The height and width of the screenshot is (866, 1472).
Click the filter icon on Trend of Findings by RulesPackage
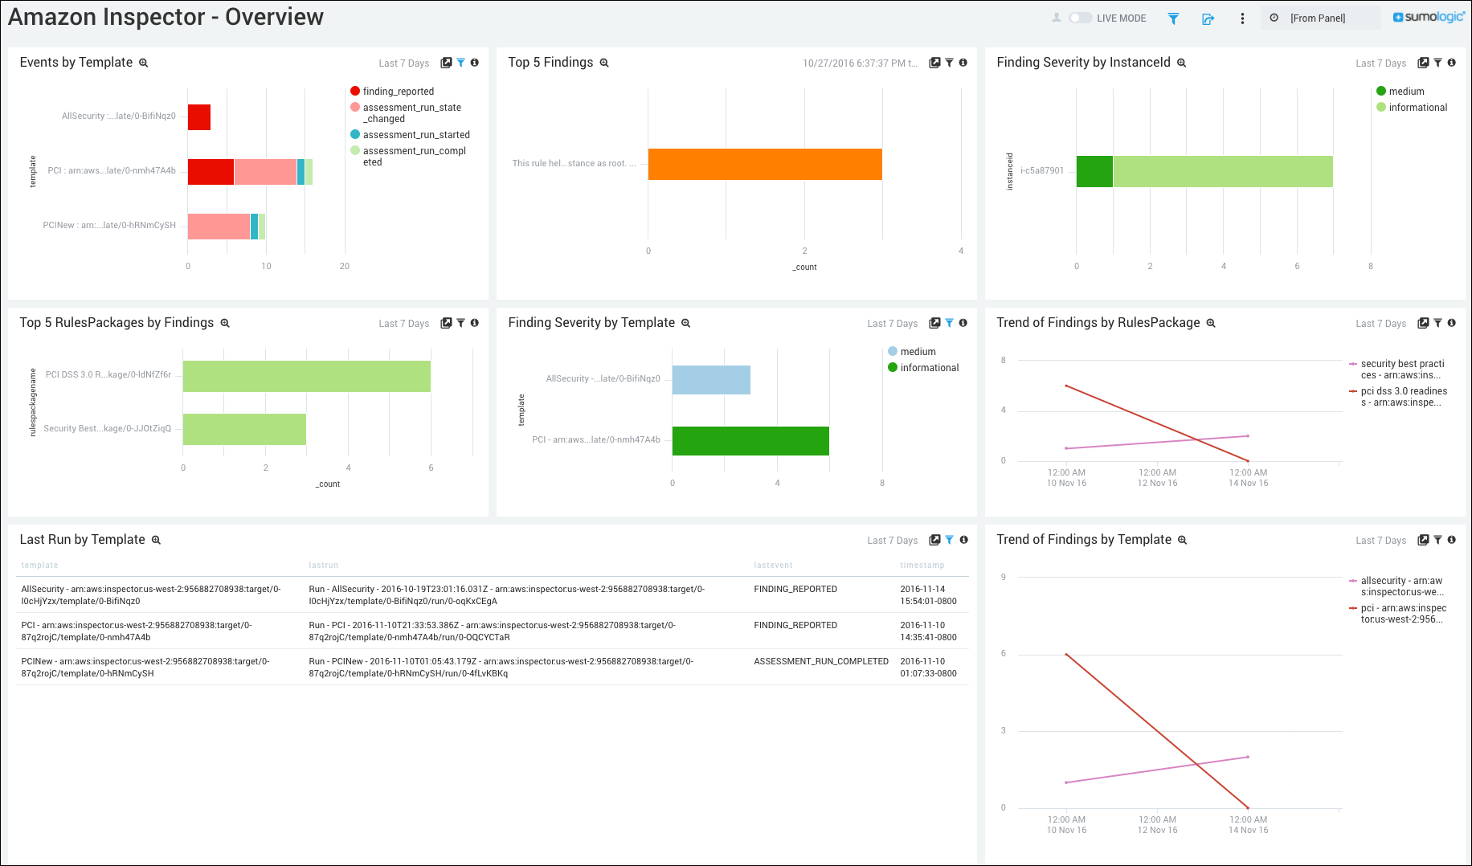pyautogui.click(x=1437, y=323)
